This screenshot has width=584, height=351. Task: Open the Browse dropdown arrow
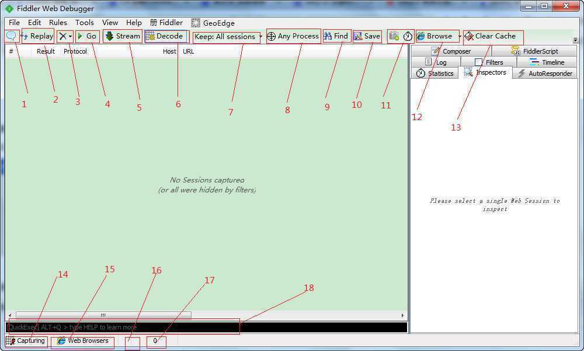460,36
